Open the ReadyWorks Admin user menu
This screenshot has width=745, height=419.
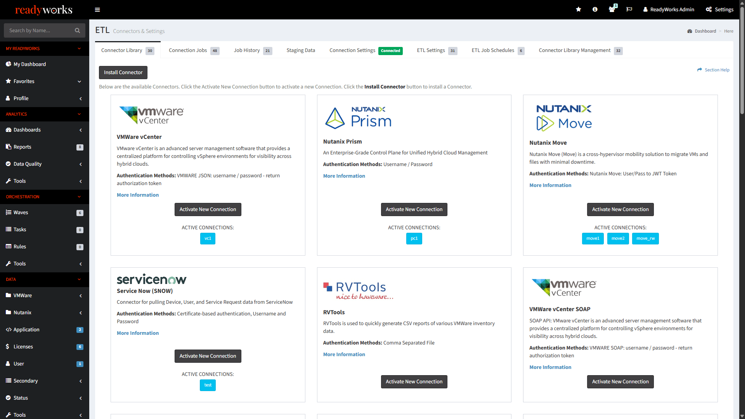pos(669,9)
